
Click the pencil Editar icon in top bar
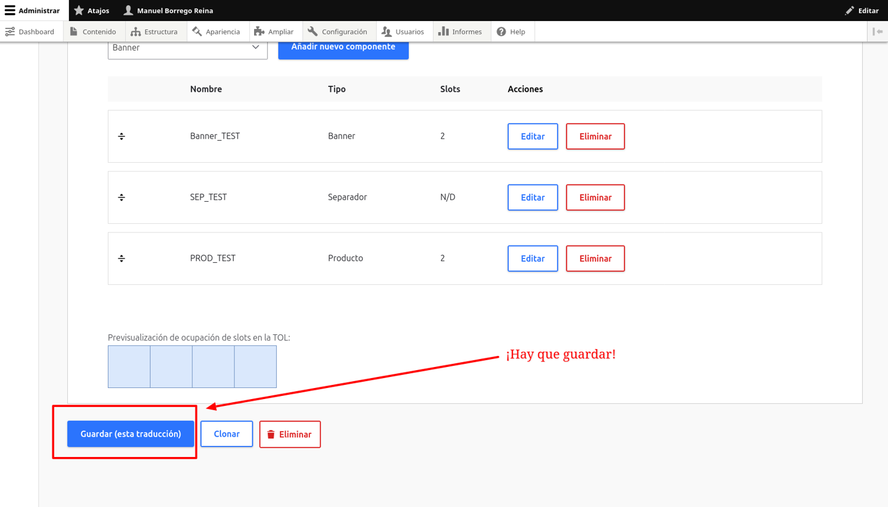[x=849, y=10]
